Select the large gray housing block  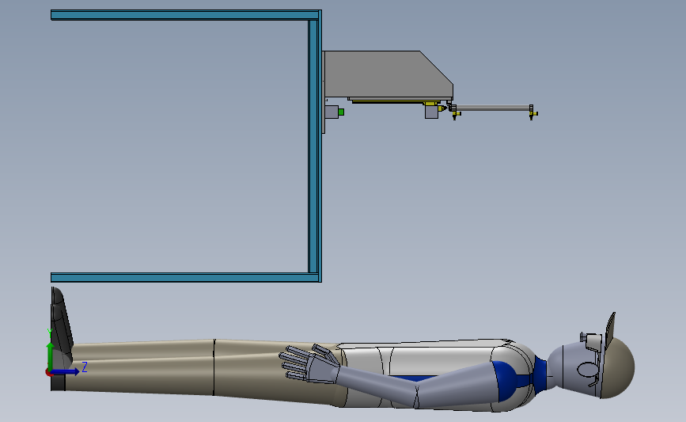tap(388, 74)
